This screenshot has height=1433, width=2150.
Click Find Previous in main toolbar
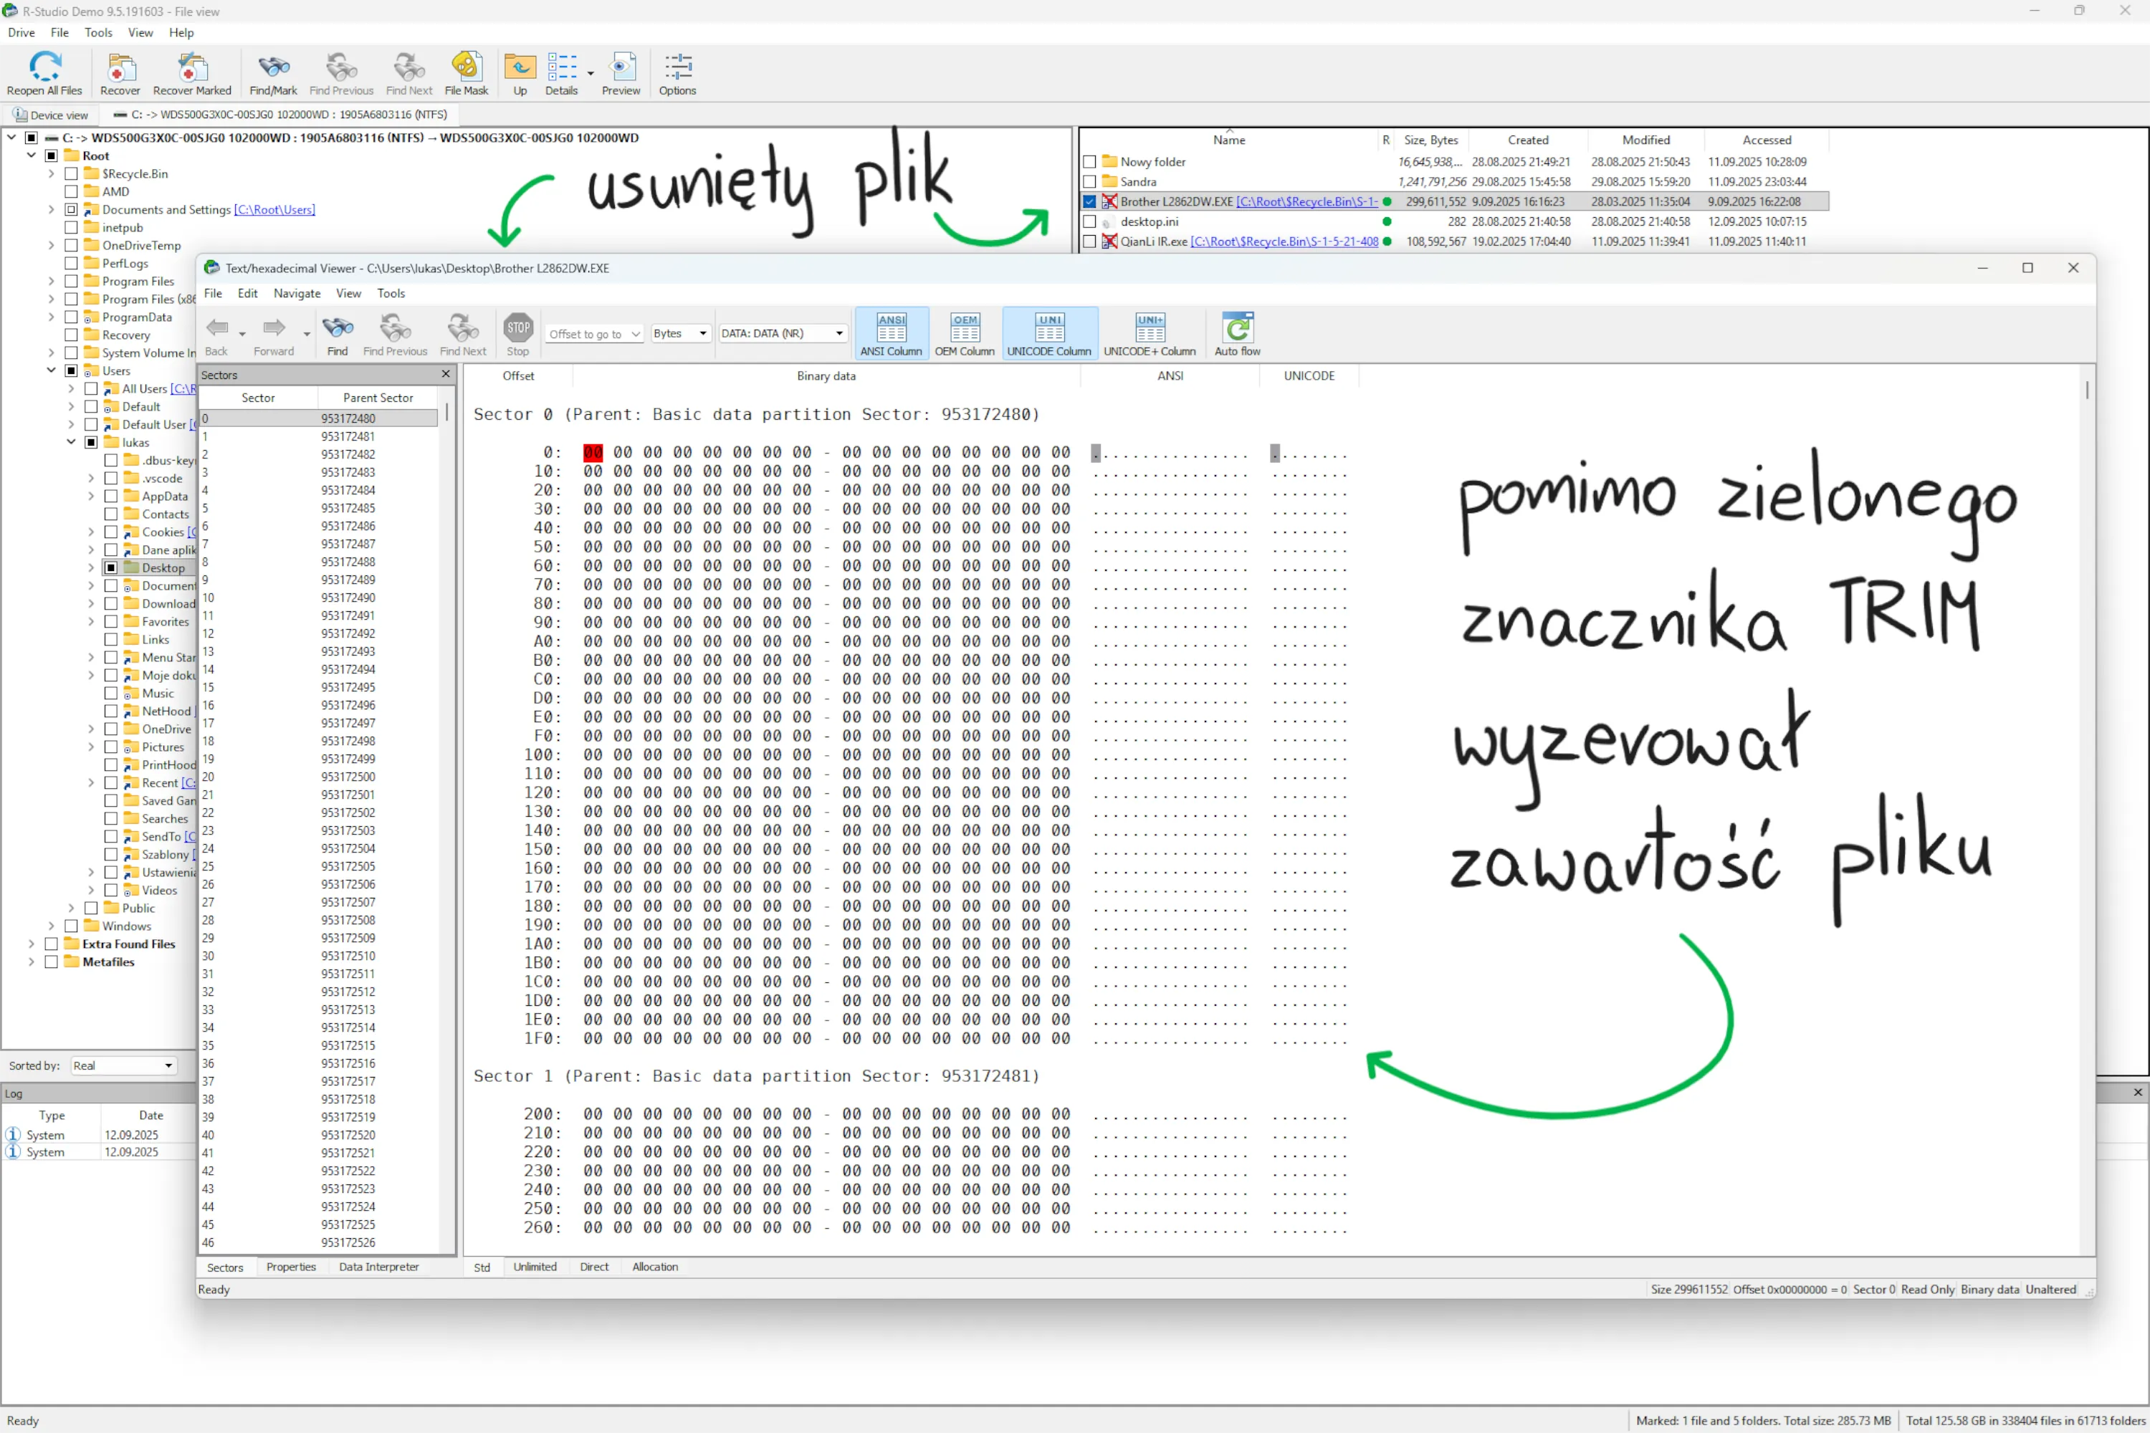click(341, 73)
